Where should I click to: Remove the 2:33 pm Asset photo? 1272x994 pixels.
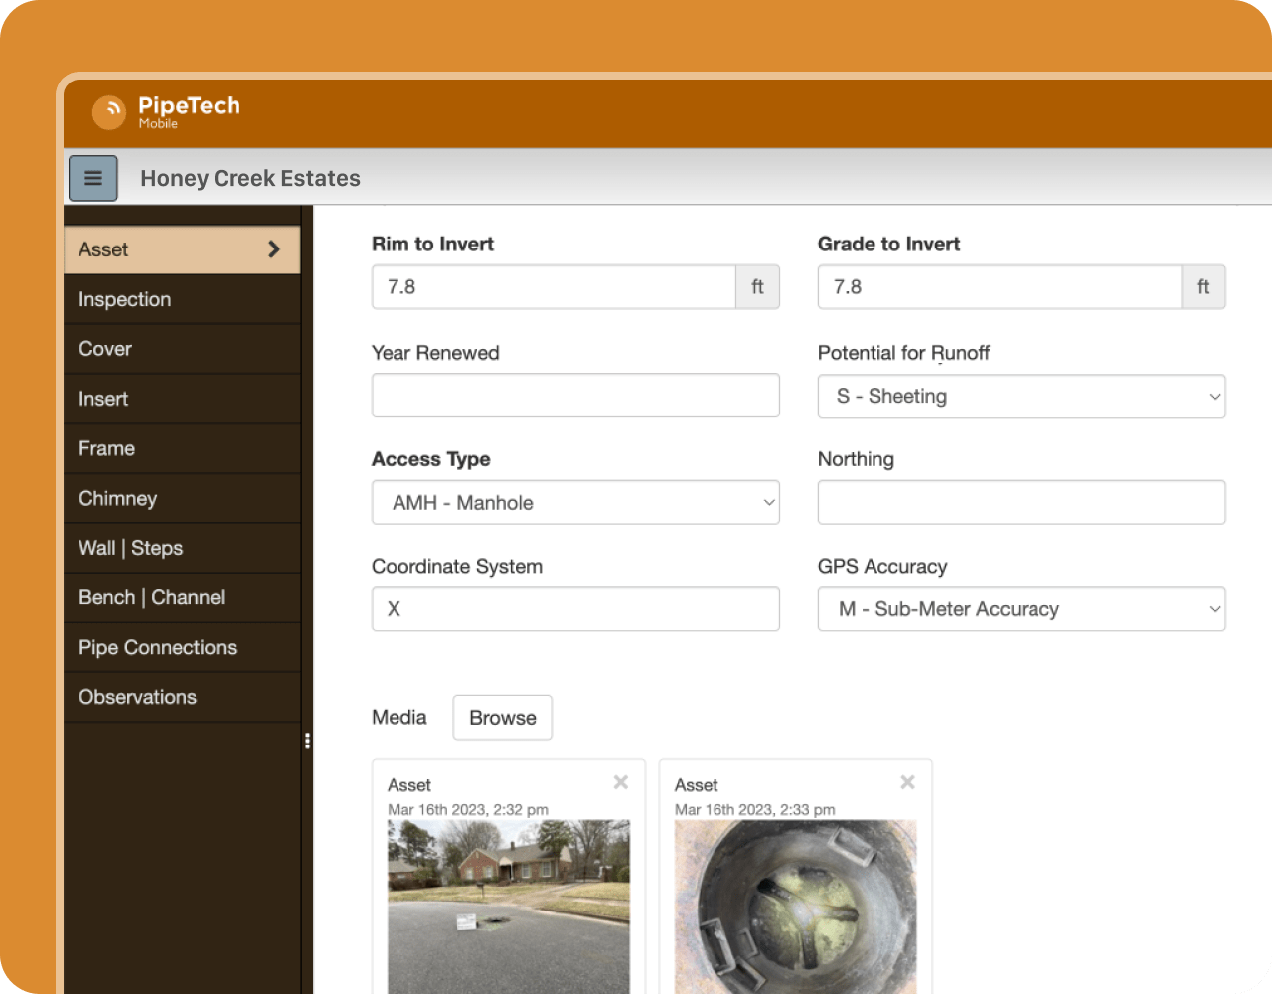pos(907,782)
